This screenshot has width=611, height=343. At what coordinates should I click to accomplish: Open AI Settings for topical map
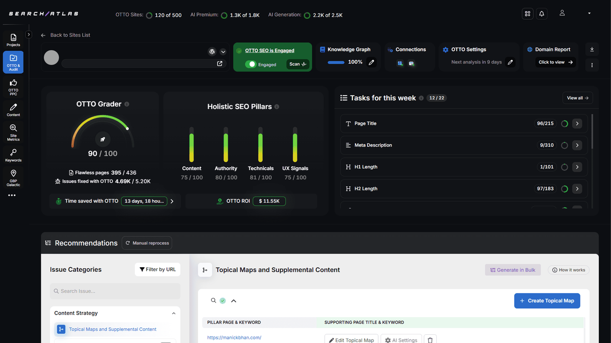[401, 340]
